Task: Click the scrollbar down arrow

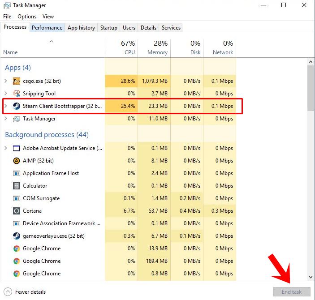Action: [x=311, y=277]
